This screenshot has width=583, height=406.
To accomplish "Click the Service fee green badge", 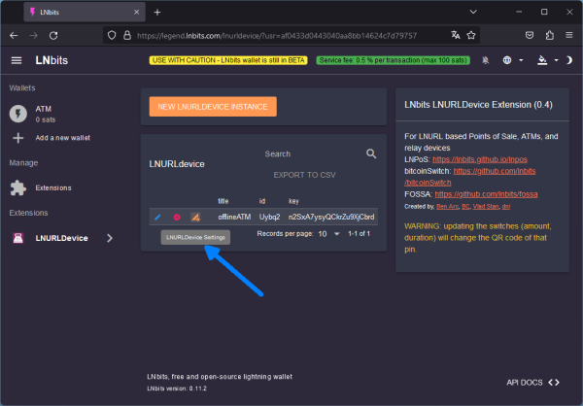I will [393, 60].
